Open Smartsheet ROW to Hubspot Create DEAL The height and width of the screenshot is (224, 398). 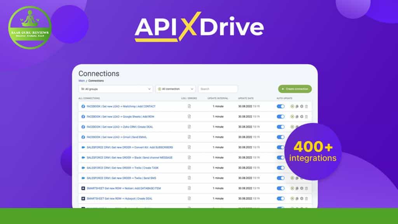pyautogui.click(x=120, y=199)
